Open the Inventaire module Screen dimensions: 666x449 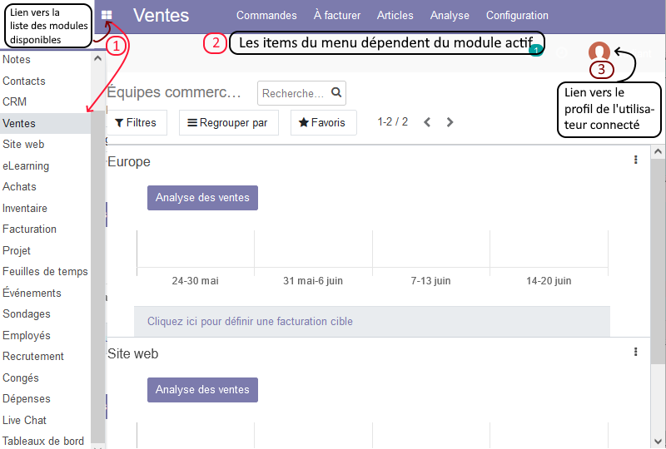pos(25,208)
